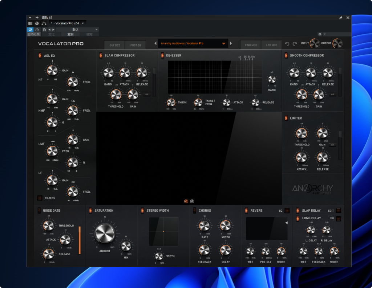Load previous Vocalator preset with left arrow

[155, 43]
